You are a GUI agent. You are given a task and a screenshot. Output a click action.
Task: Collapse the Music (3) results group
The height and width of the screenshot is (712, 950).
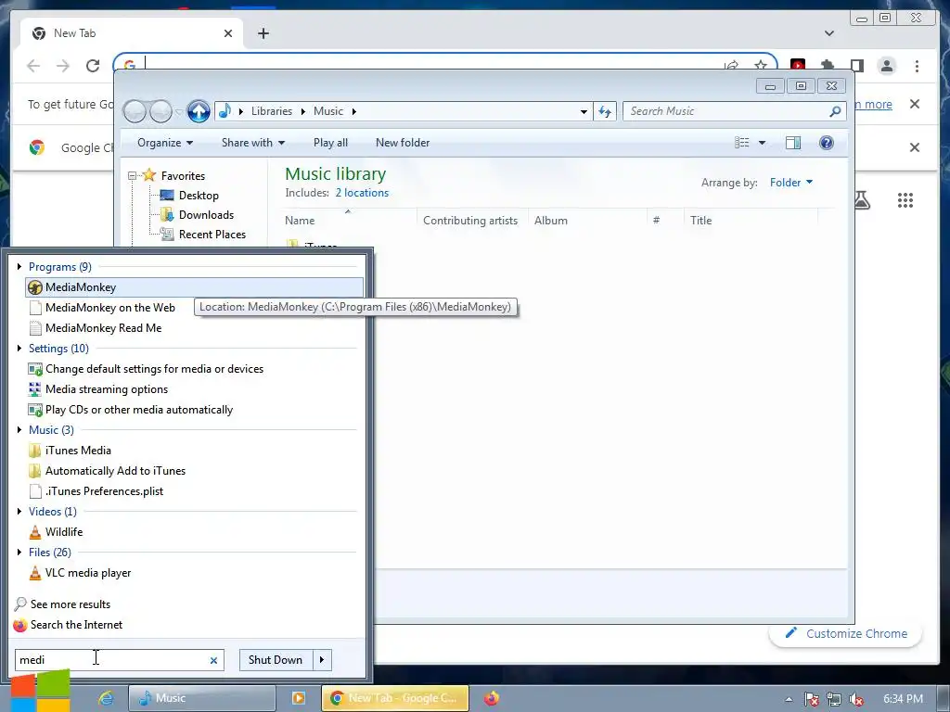tap(19, 430)
